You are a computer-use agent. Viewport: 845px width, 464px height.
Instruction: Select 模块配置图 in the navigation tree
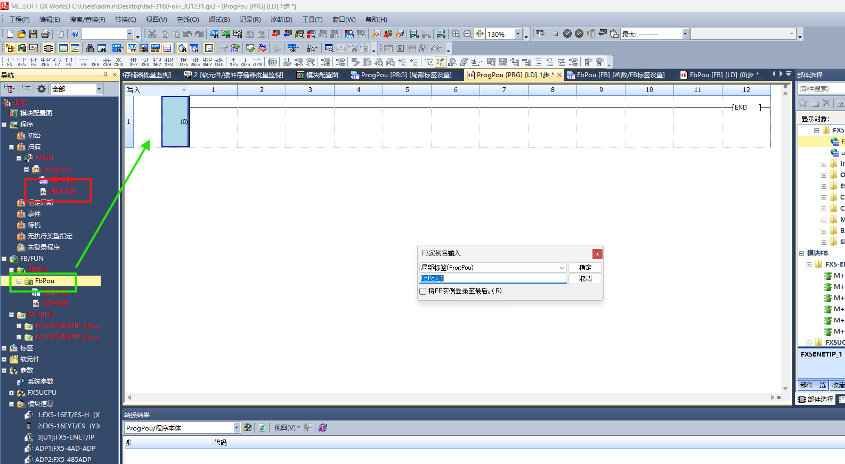pyautogui.click(x=36, y=113)
